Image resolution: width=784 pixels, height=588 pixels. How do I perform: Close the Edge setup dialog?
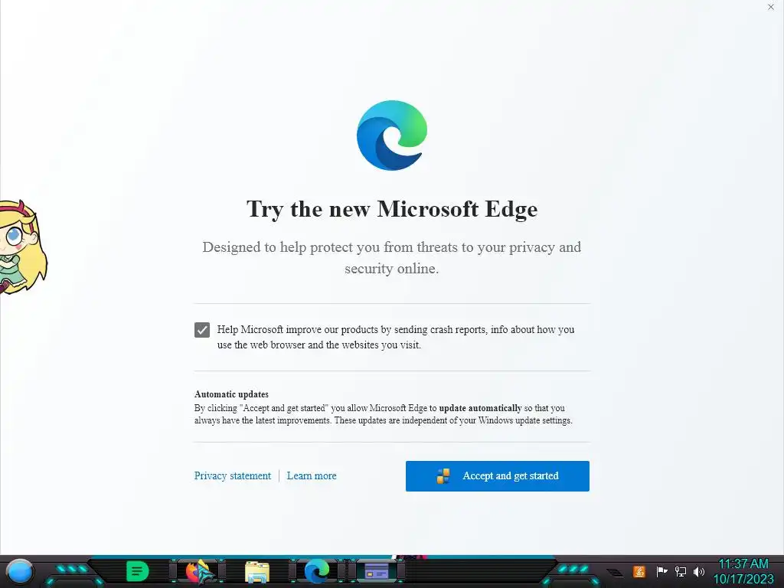(x=771, y=7)
